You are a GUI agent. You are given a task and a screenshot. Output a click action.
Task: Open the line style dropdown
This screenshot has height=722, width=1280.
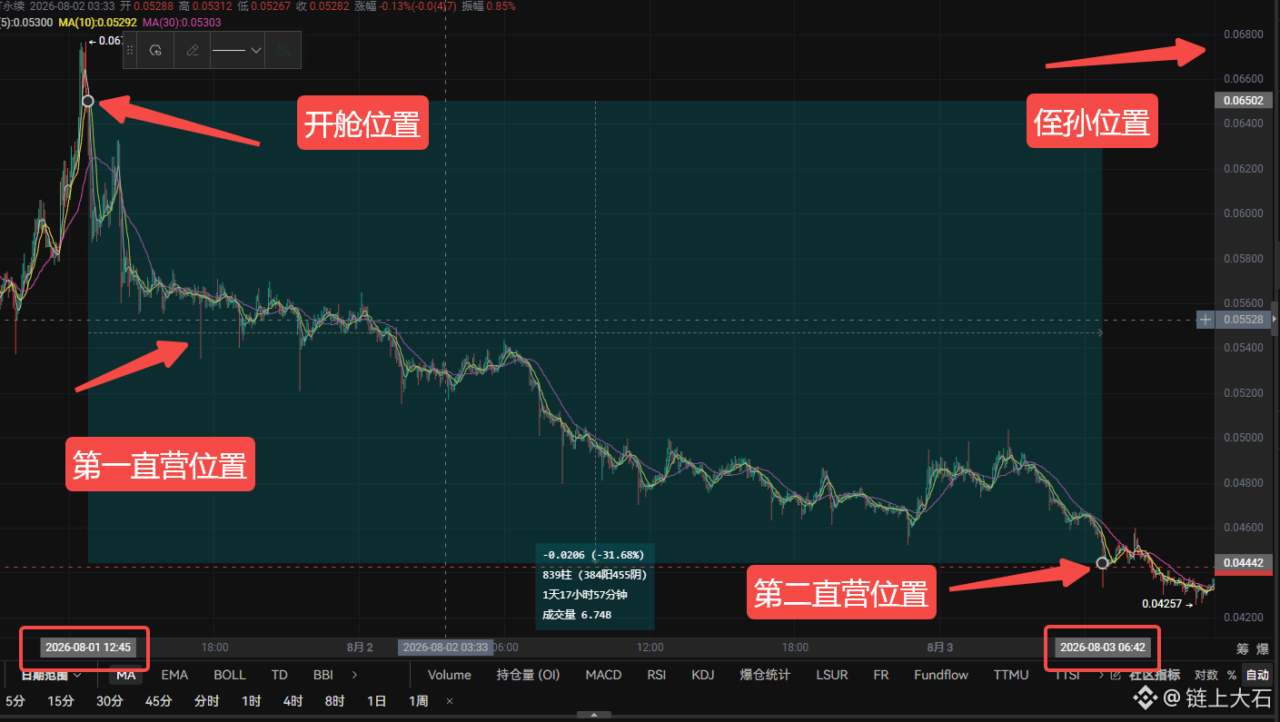point(237,51)
